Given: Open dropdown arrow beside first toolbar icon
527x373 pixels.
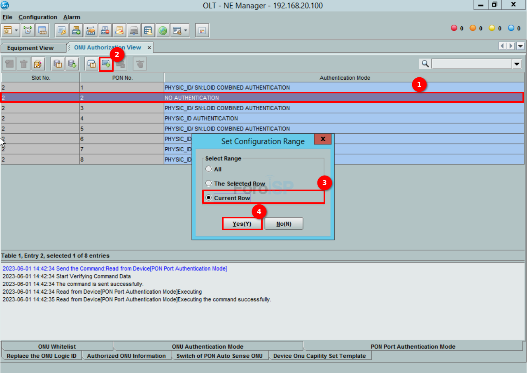Looking at the screenshot, I should click(16, 30).
